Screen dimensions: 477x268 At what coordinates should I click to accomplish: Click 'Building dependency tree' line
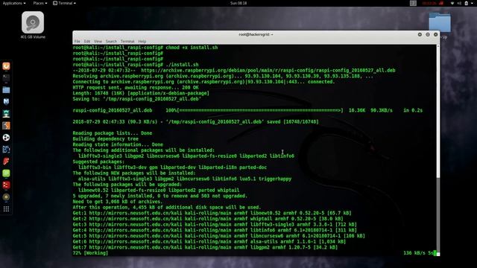106,139
